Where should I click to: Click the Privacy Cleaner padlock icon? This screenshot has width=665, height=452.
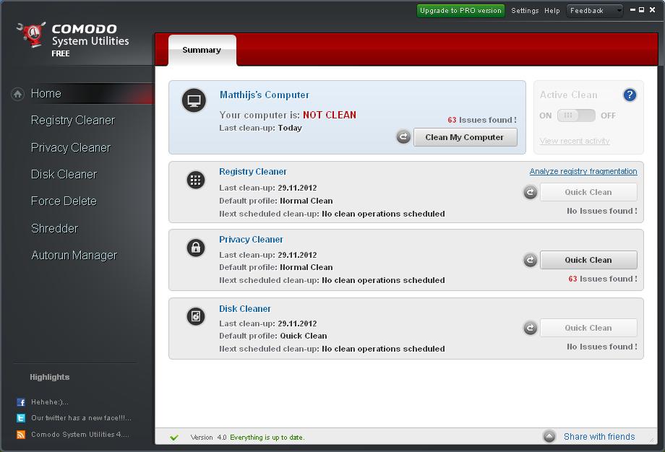point(195,248)
